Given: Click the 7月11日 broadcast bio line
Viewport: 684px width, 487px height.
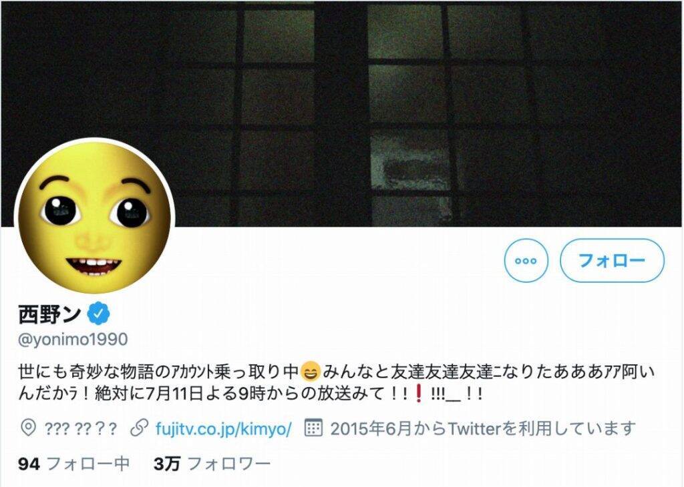Looking at the screenshot, I should pos(251,395).
